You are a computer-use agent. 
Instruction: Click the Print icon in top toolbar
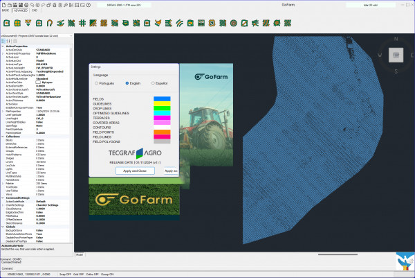click(26, 5)
